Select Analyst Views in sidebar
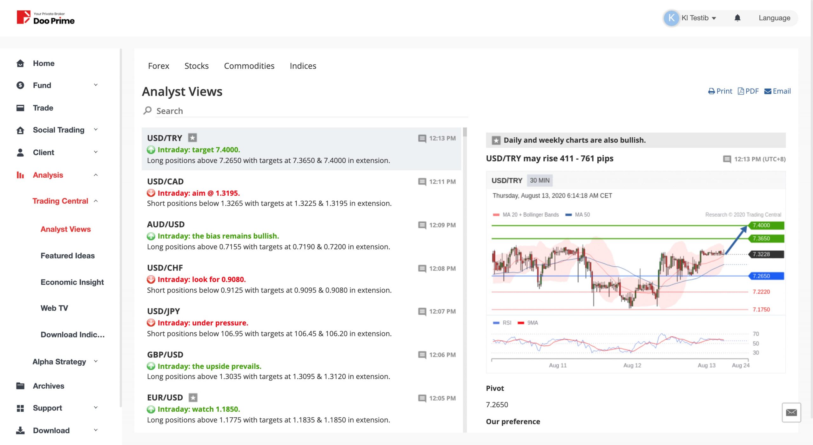 point(66,229)
